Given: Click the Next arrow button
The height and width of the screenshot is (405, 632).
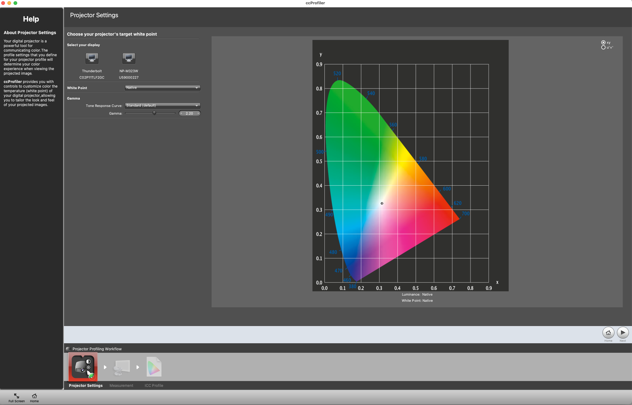Looking at the screenshot, I should coord(622,332).
